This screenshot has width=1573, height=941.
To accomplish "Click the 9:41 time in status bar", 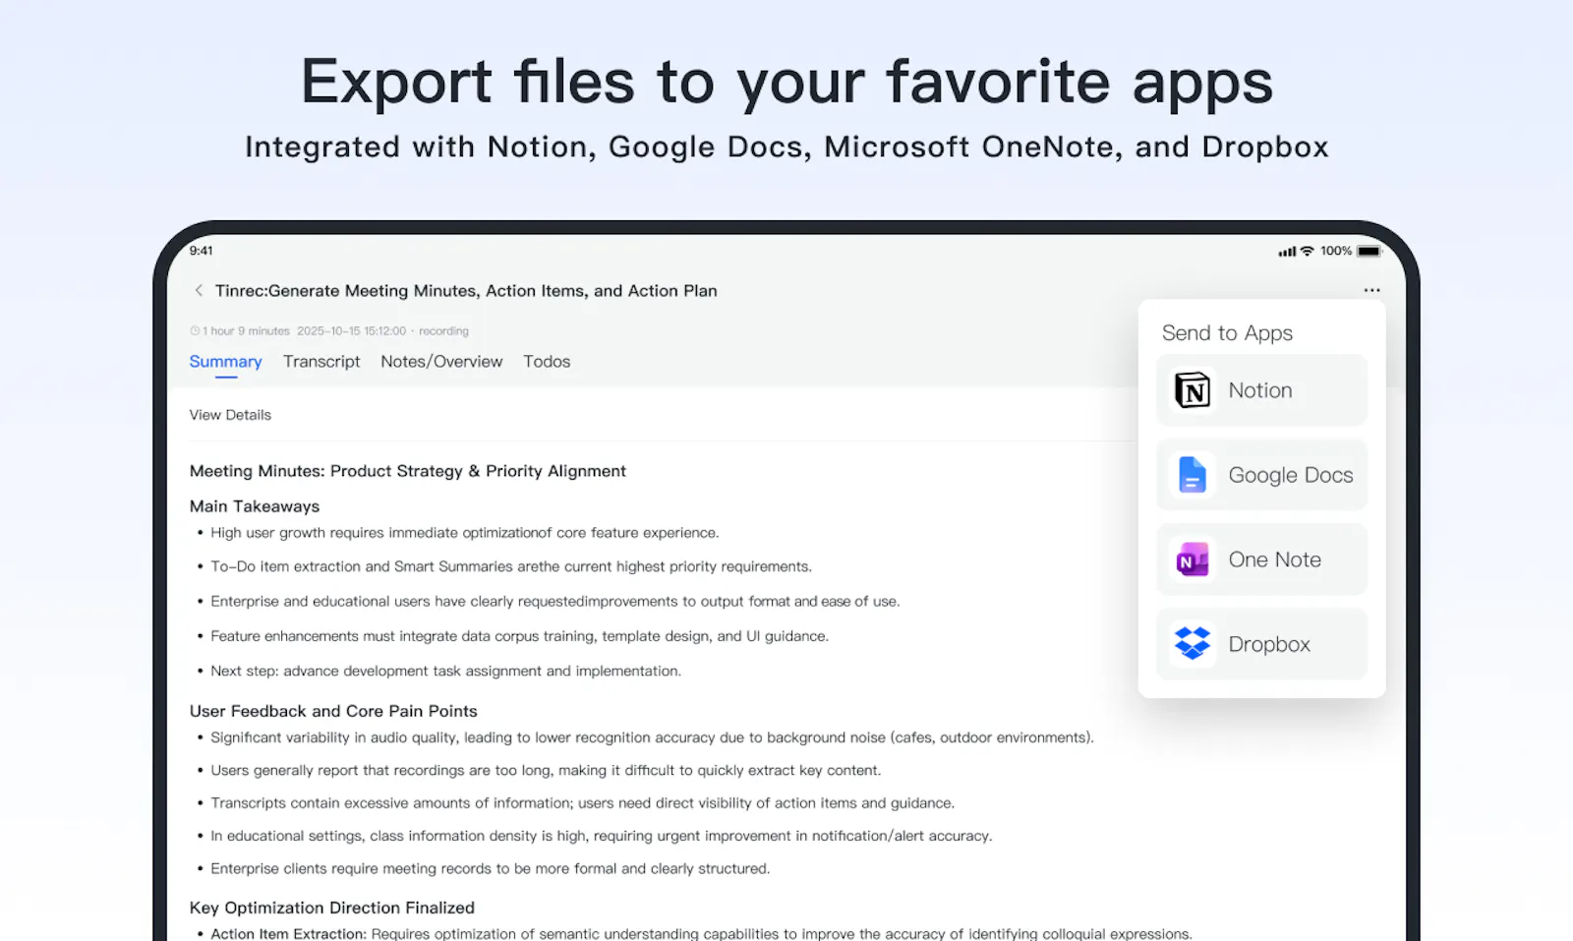I will click(201, 251).
